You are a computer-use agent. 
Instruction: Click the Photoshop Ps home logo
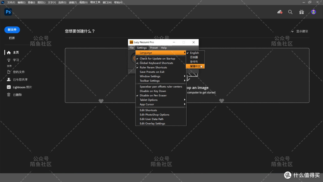coord(8,12)
